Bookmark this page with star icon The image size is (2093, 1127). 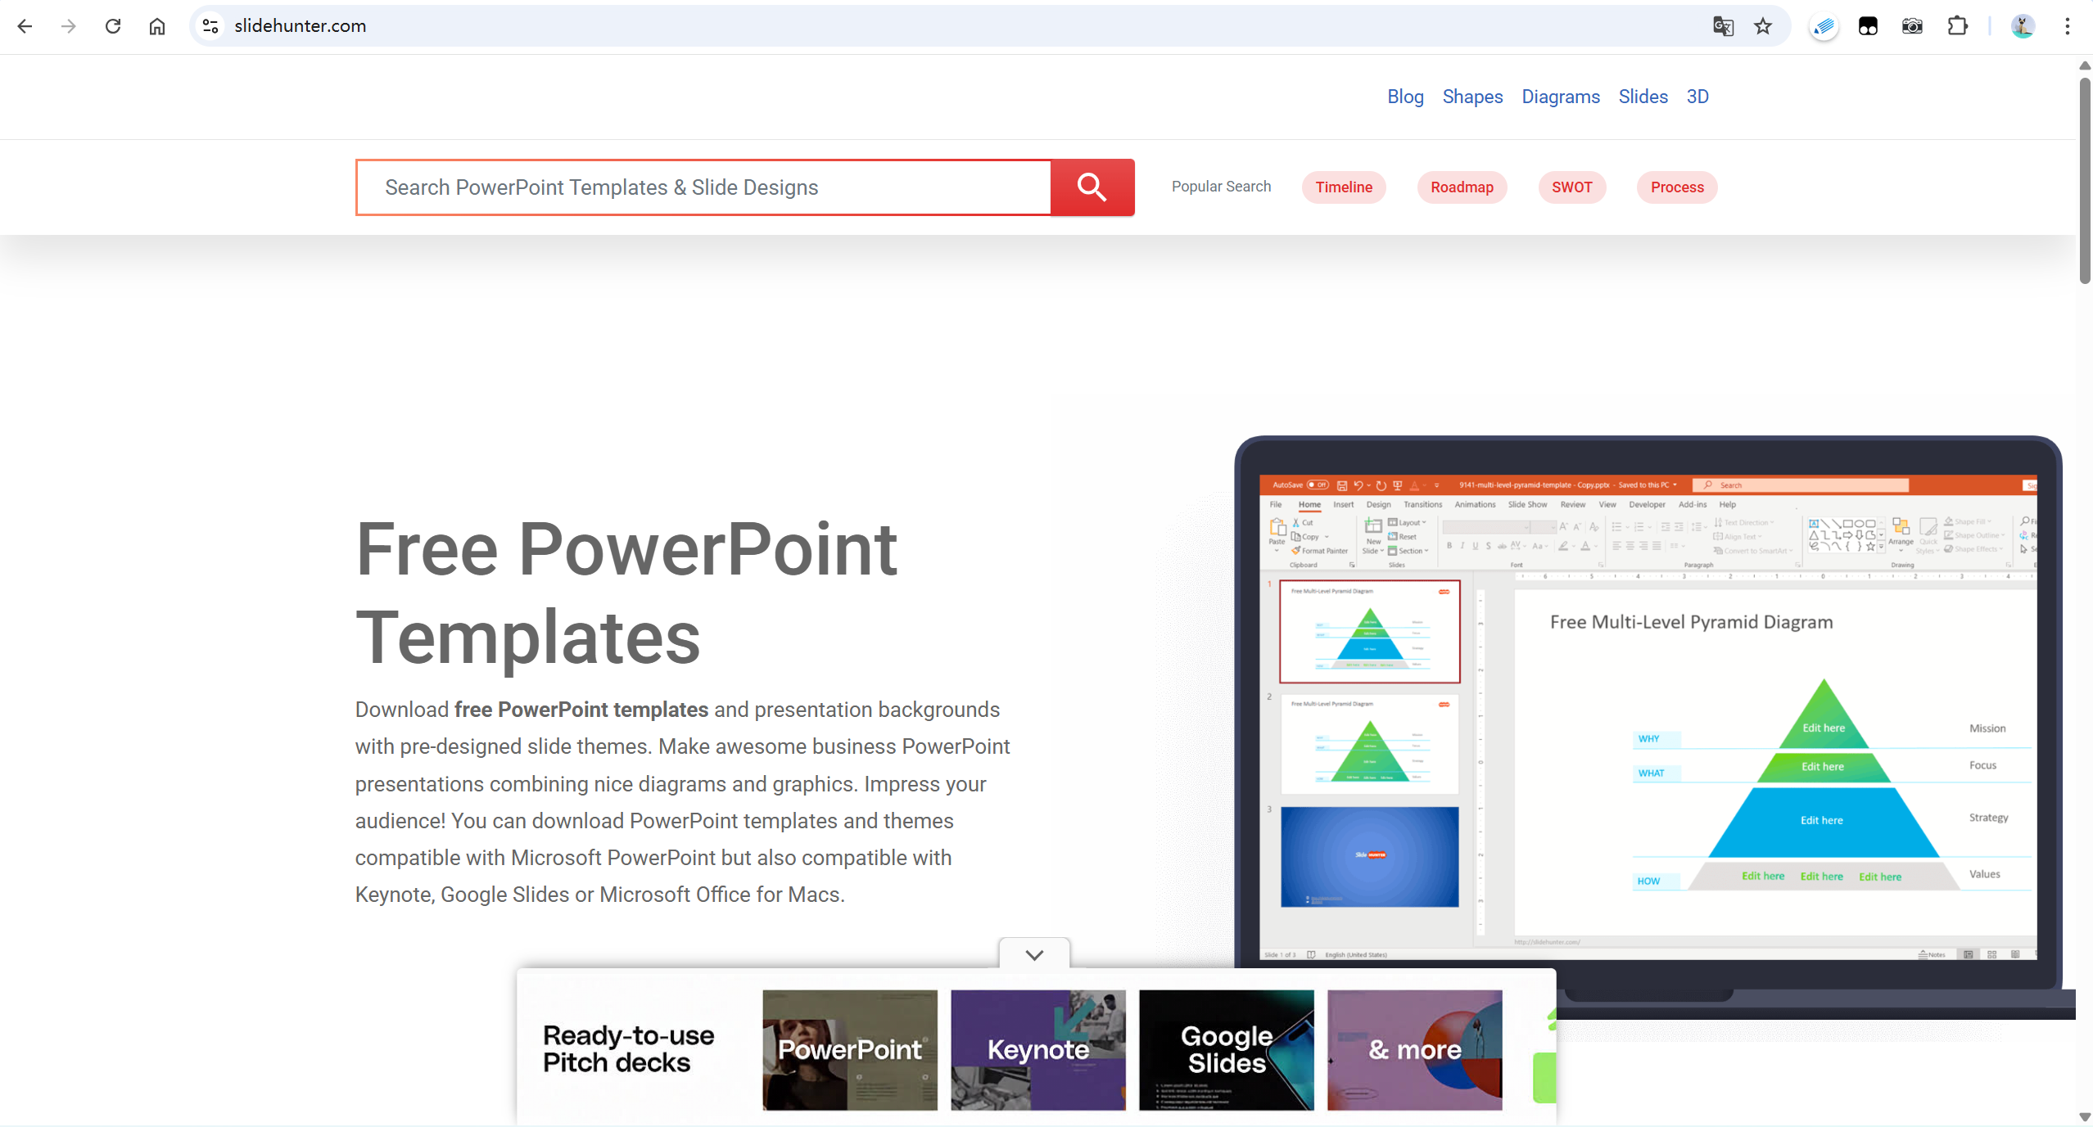(x=1762, y=26)
